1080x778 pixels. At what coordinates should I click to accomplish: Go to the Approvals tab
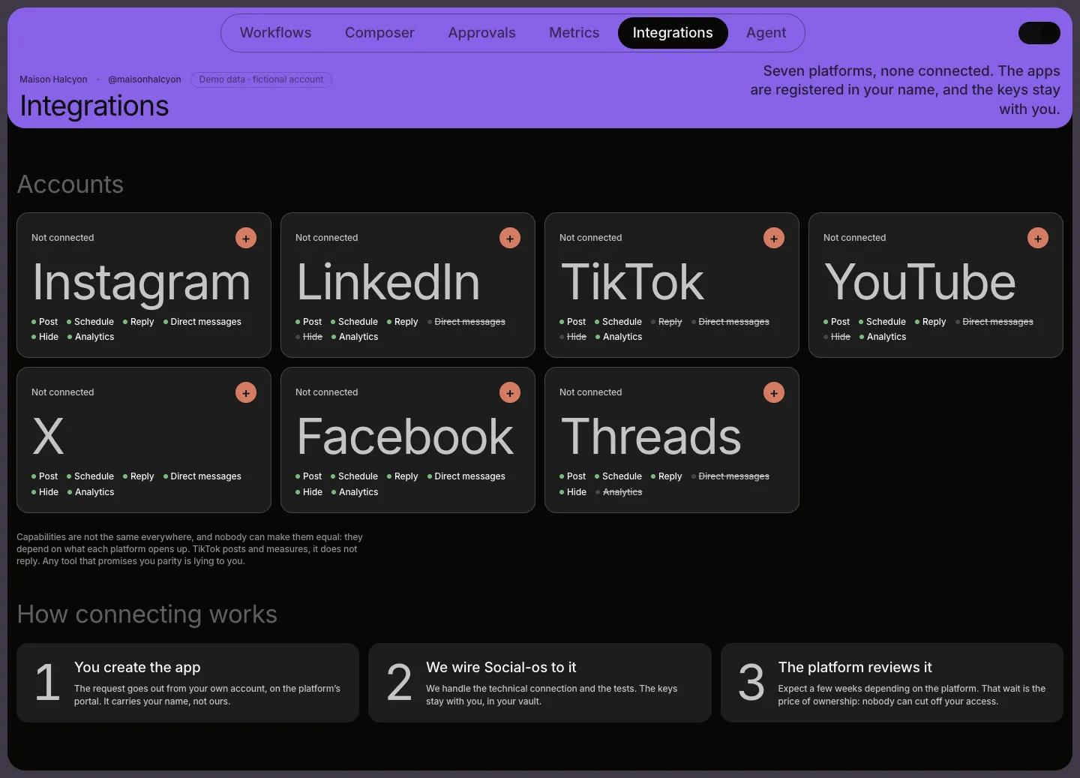[481, 33]
